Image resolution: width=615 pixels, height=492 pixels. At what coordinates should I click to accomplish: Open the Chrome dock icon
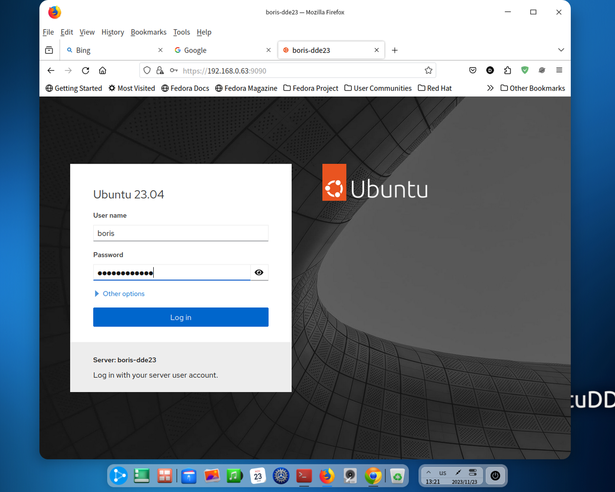tap(373, 476)
